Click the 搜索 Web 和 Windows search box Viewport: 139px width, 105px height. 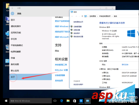click(x=31, y=101)
